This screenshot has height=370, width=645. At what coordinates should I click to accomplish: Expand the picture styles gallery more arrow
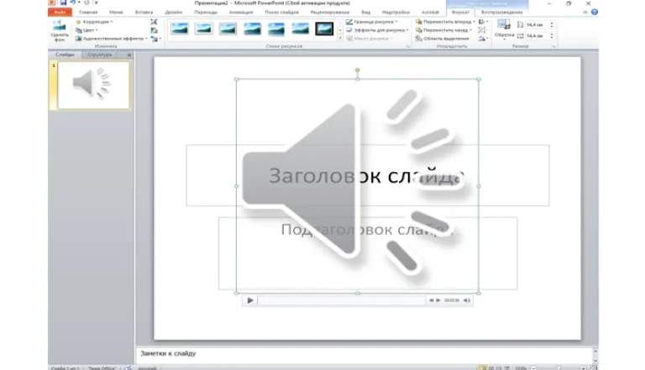coord(340,39)
